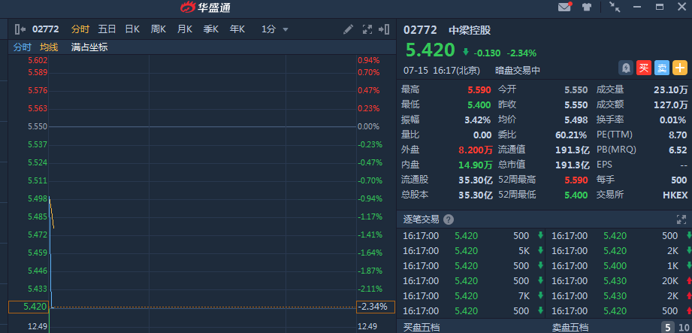Click the blue 卖 sell button

[661, 68]
